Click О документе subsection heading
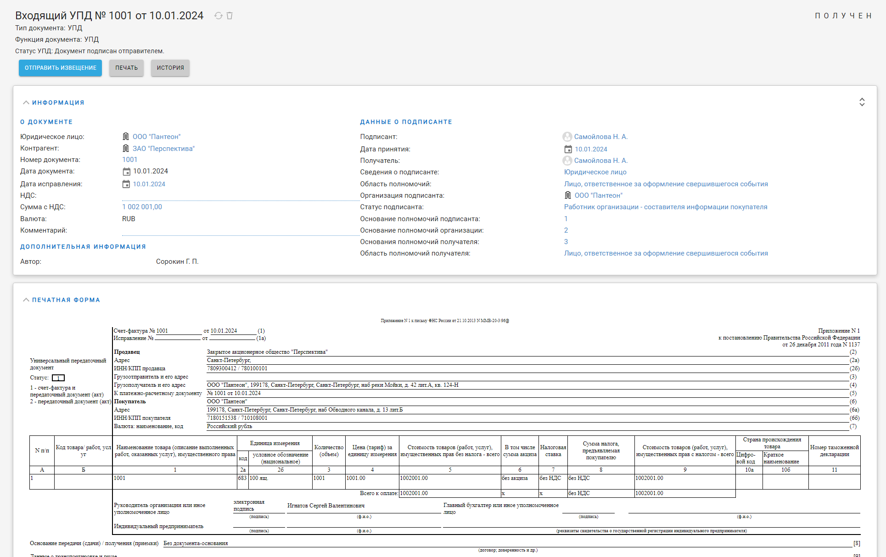886x557 pixels. (x=46, y=122)
